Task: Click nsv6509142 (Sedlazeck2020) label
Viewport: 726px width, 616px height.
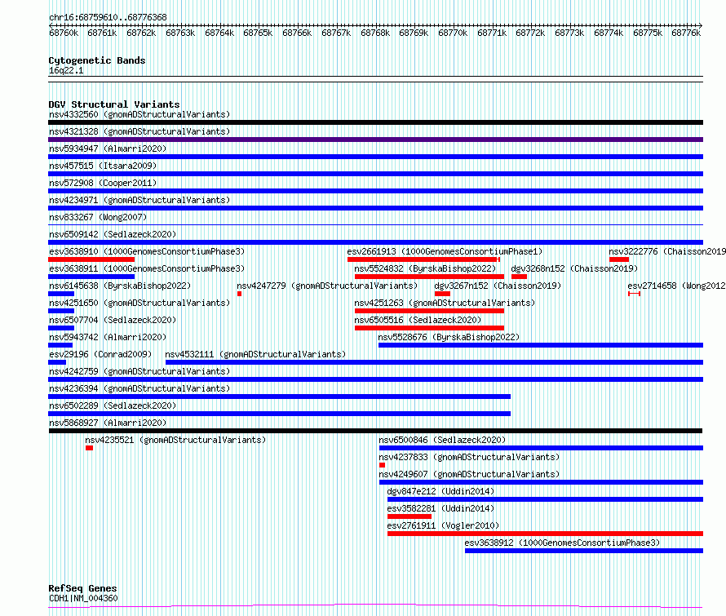Action: pos(113,234)
